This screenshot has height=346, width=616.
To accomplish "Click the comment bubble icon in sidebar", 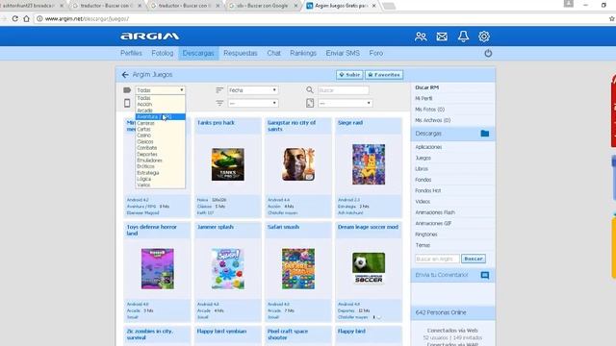I will [485, 275].
